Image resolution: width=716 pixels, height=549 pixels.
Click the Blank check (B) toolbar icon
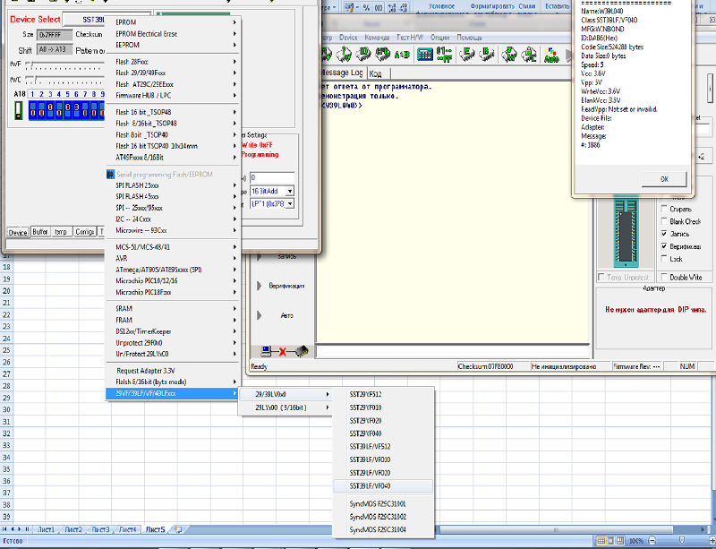click(x=487, y=54)
